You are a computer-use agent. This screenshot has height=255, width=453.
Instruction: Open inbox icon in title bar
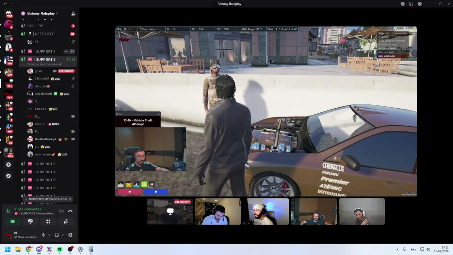(x=411, y=4)
